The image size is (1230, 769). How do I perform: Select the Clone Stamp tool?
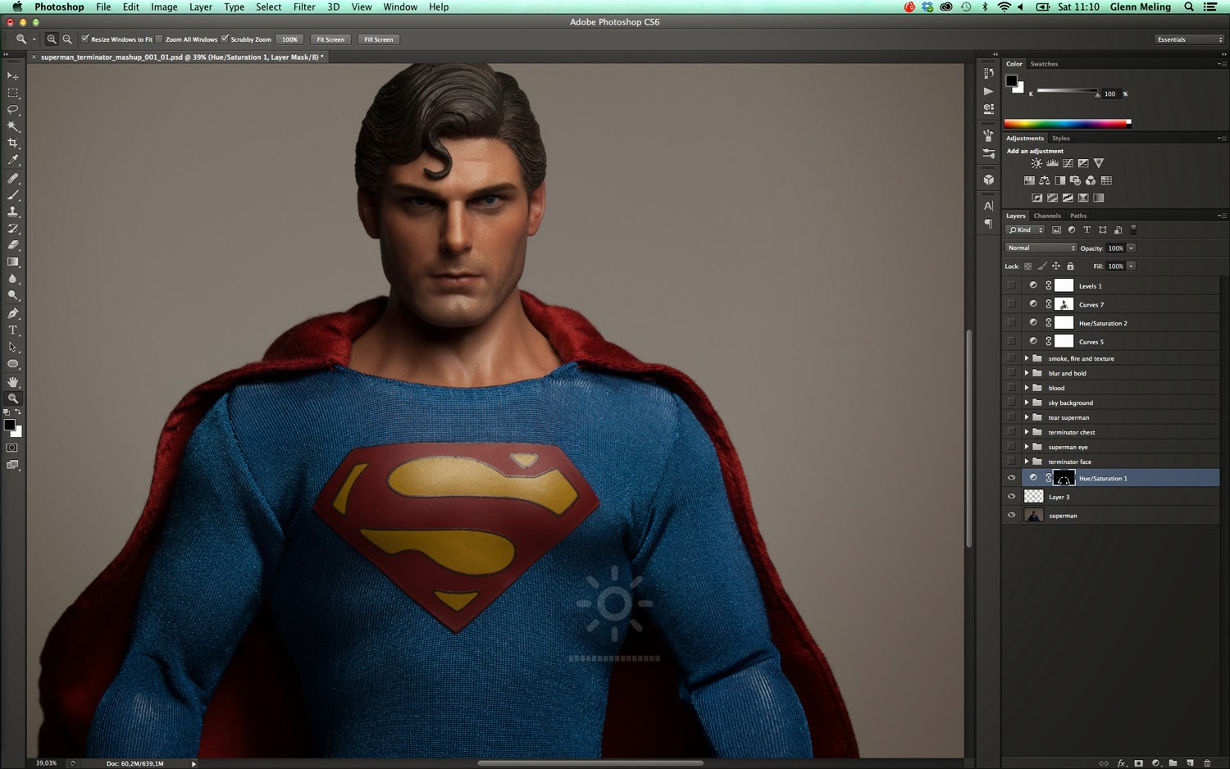coord(13,212)
